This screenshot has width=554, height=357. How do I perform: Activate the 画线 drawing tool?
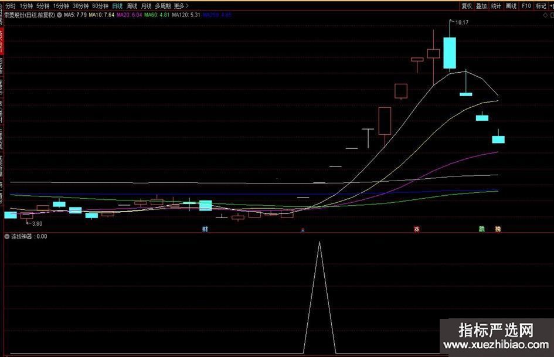[x=511, y=6]
